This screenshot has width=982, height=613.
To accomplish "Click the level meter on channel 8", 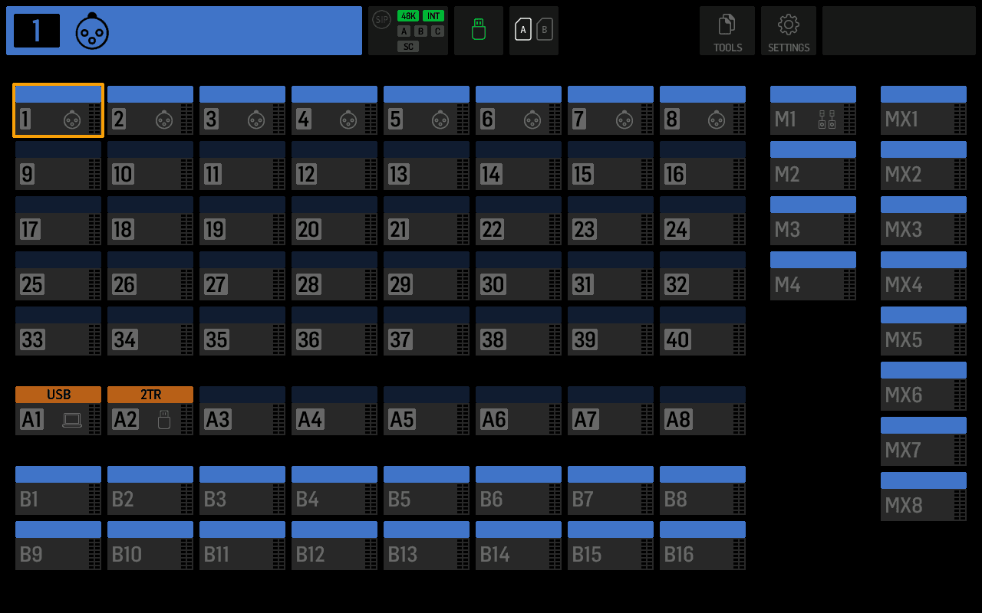I will coord(739,119).
